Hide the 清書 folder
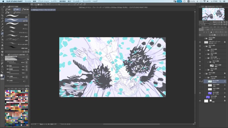This screenshot has height=128, width=228. pyautogui.click(x=200, y=46)
